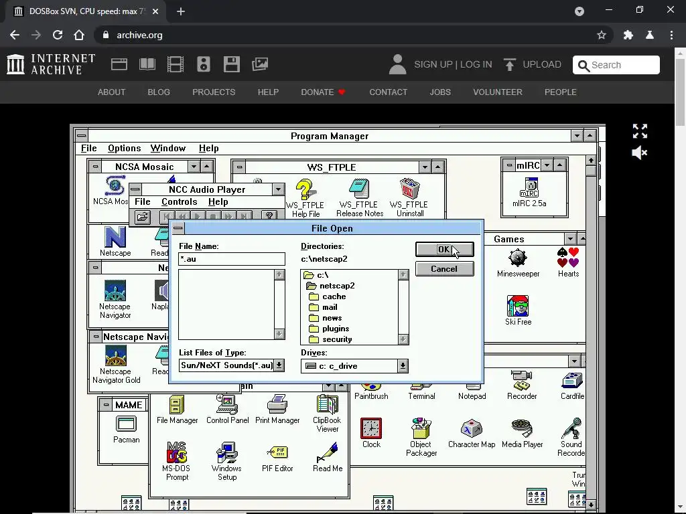Click the UPLOAD link on the Internet Archive
Viewport: 686px width, 514px height.
[x=532, y=64]
